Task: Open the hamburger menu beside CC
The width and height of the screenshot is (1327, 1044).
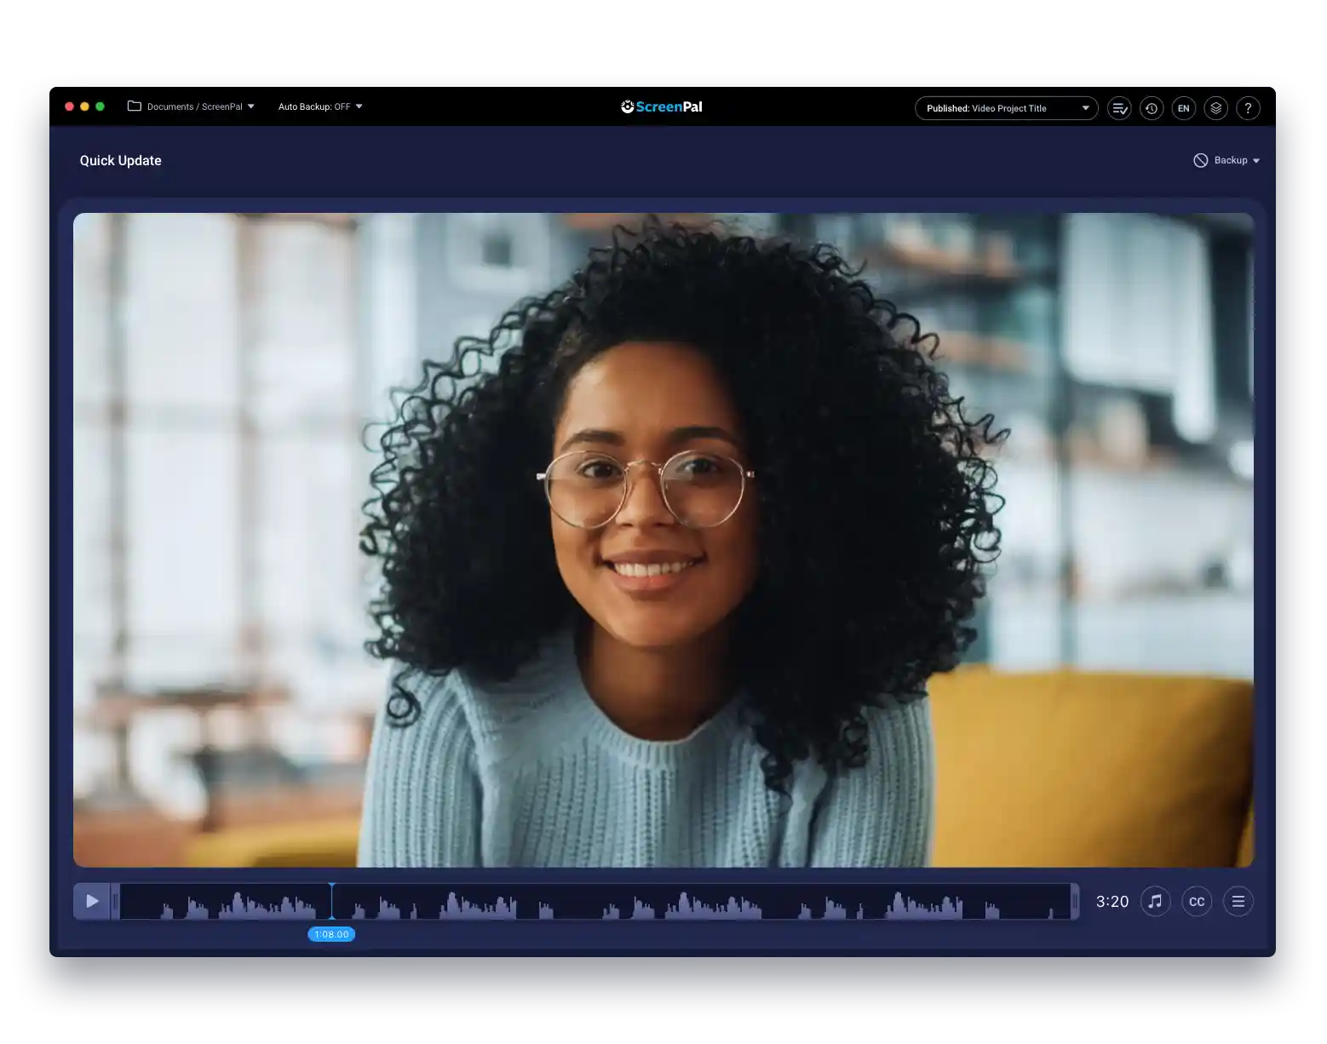Action: point(1238,901)
